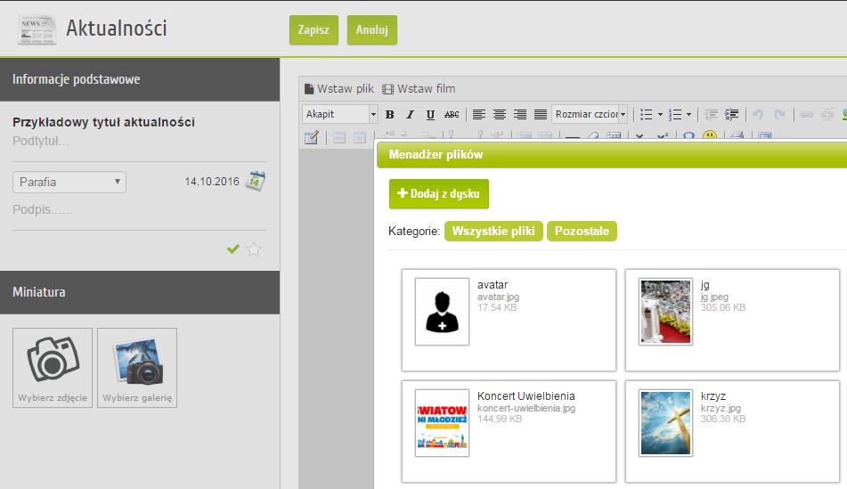Toggle italic text formatting
This screenshot has height=489, width=847.
(x=410, y=114)
